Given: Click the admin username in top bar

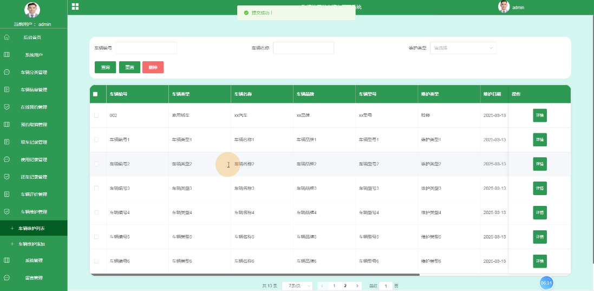Looking at the screenshot, I should (x=518, y=7).
